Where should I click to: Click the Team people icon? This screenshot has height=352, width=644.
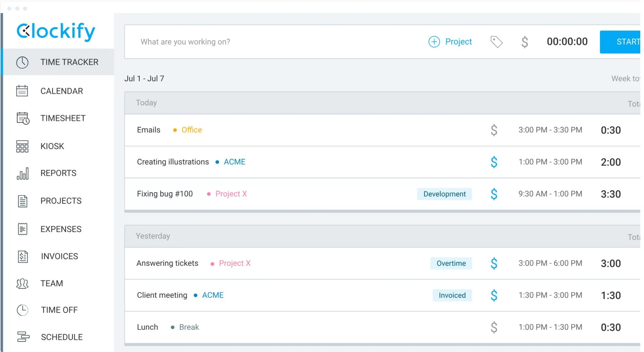22,283
